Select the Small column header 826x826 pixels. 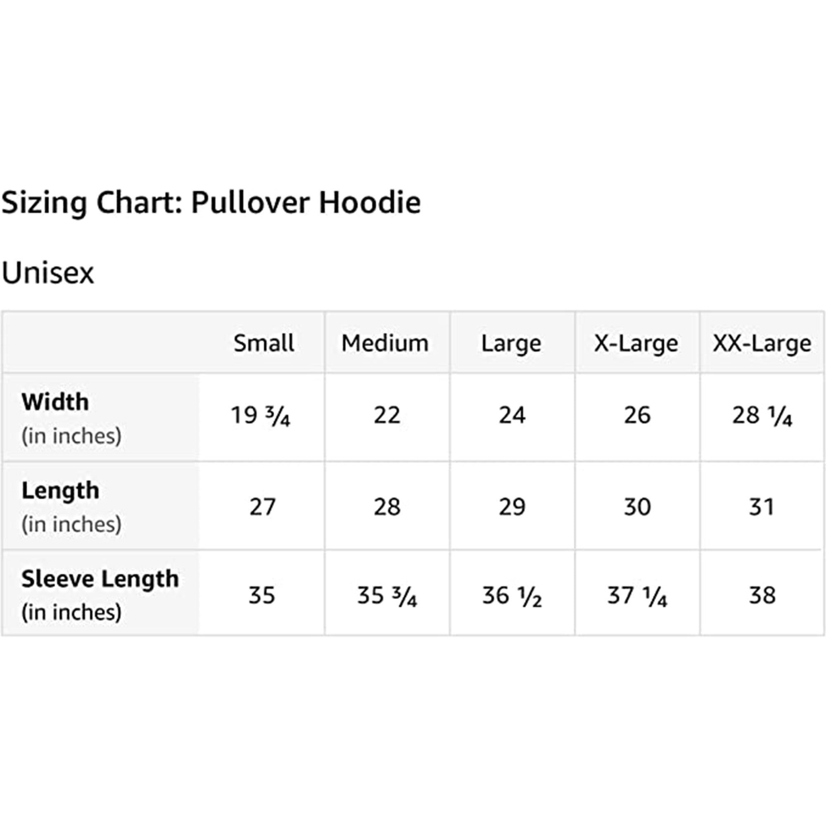(x=264, y=343)
